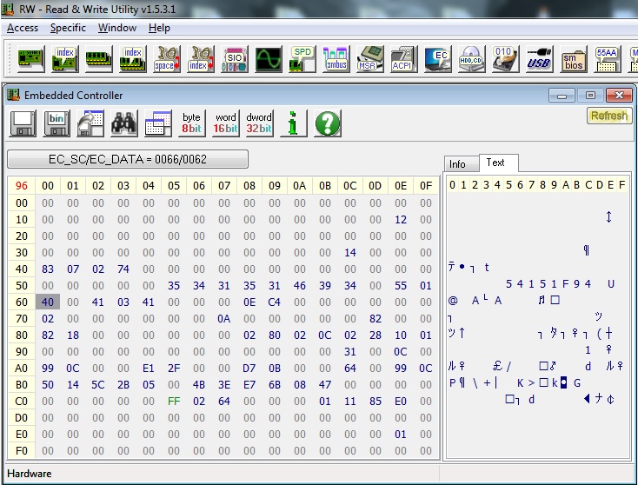
Task: Click cell 31 in row 90
Action: pos(350,351)
